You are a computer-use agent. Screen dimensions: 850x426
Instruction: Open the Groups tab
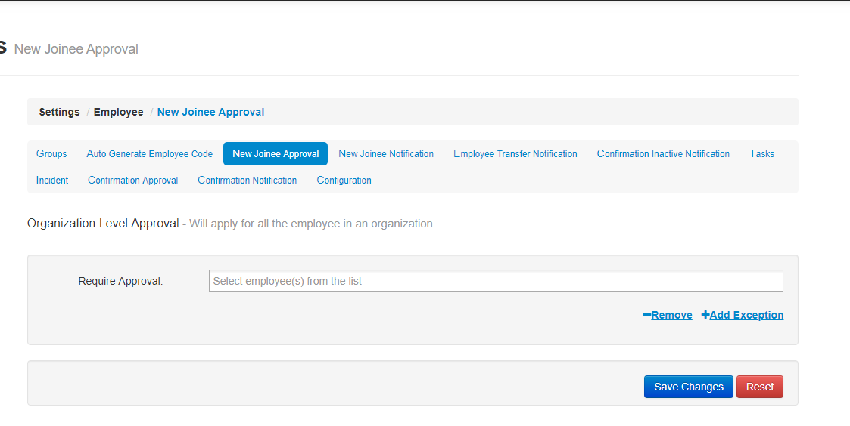tap(51, 154)
